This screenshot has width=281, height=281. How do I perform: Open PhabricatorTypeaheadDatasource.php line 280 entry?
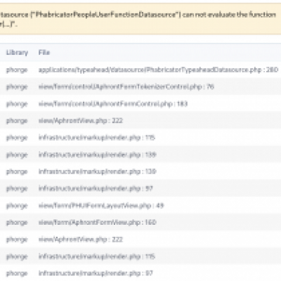(x=158, y=70)
